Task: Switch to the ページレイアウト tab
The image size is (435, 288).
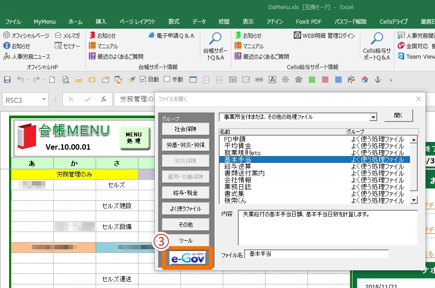Action: point(137,22)
